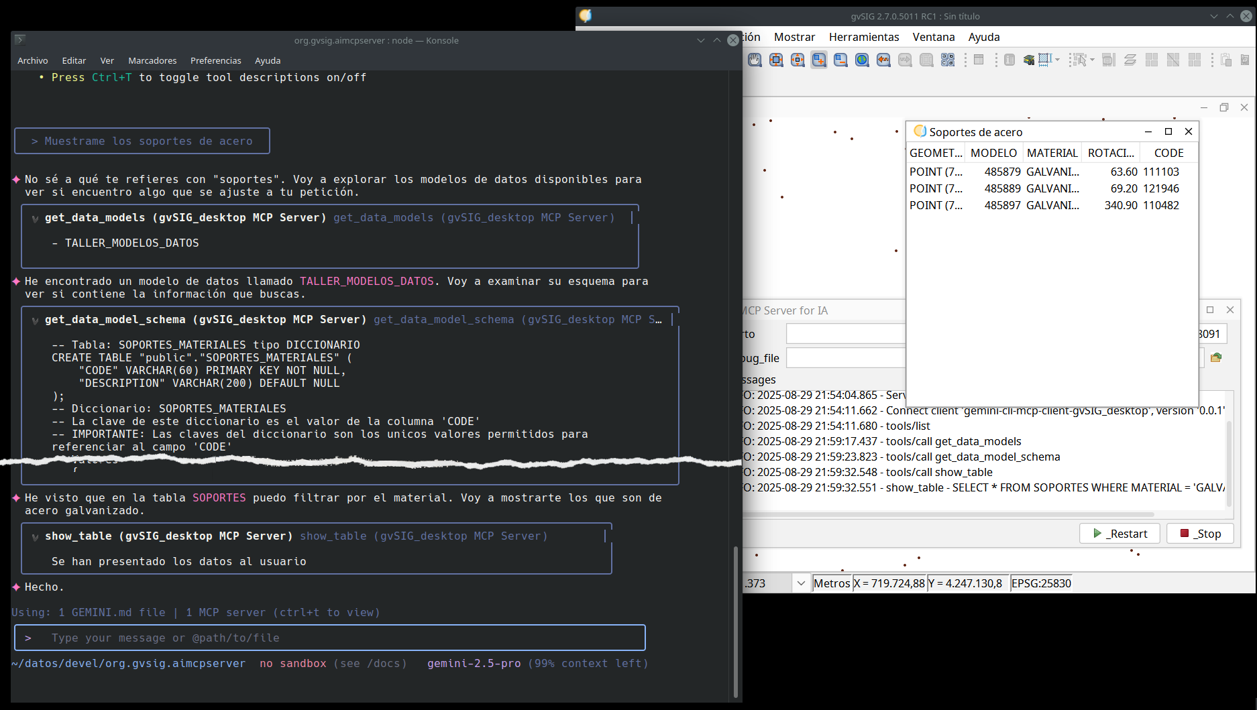Click the full extent globe icon
This screenshot has height=710, width=1257.
coord(862,60)
